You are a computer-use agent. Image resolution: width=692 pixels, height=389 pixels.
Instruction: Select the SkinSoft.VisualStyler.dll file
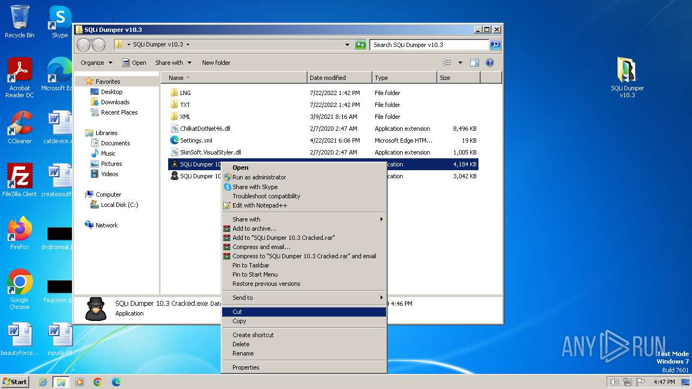(210, 152)
